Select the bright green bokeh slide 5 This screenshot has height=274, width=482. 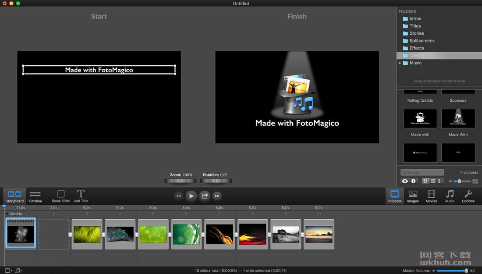(x=153, y=235)
